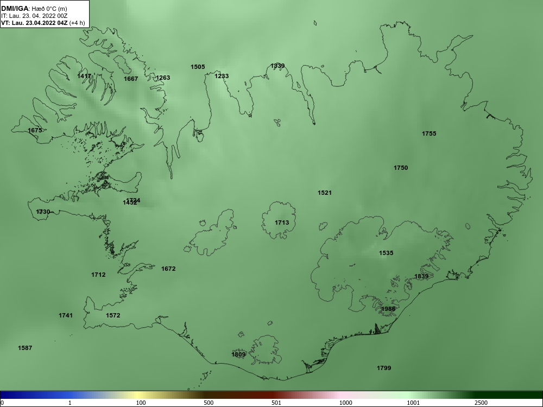Select the 1986 value label
The height and width of the screenshot is (407, 543).
pyautogui.click(x=388, y=309)
